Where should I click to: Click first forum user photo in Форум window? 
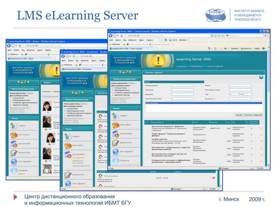tap(47, 106)
